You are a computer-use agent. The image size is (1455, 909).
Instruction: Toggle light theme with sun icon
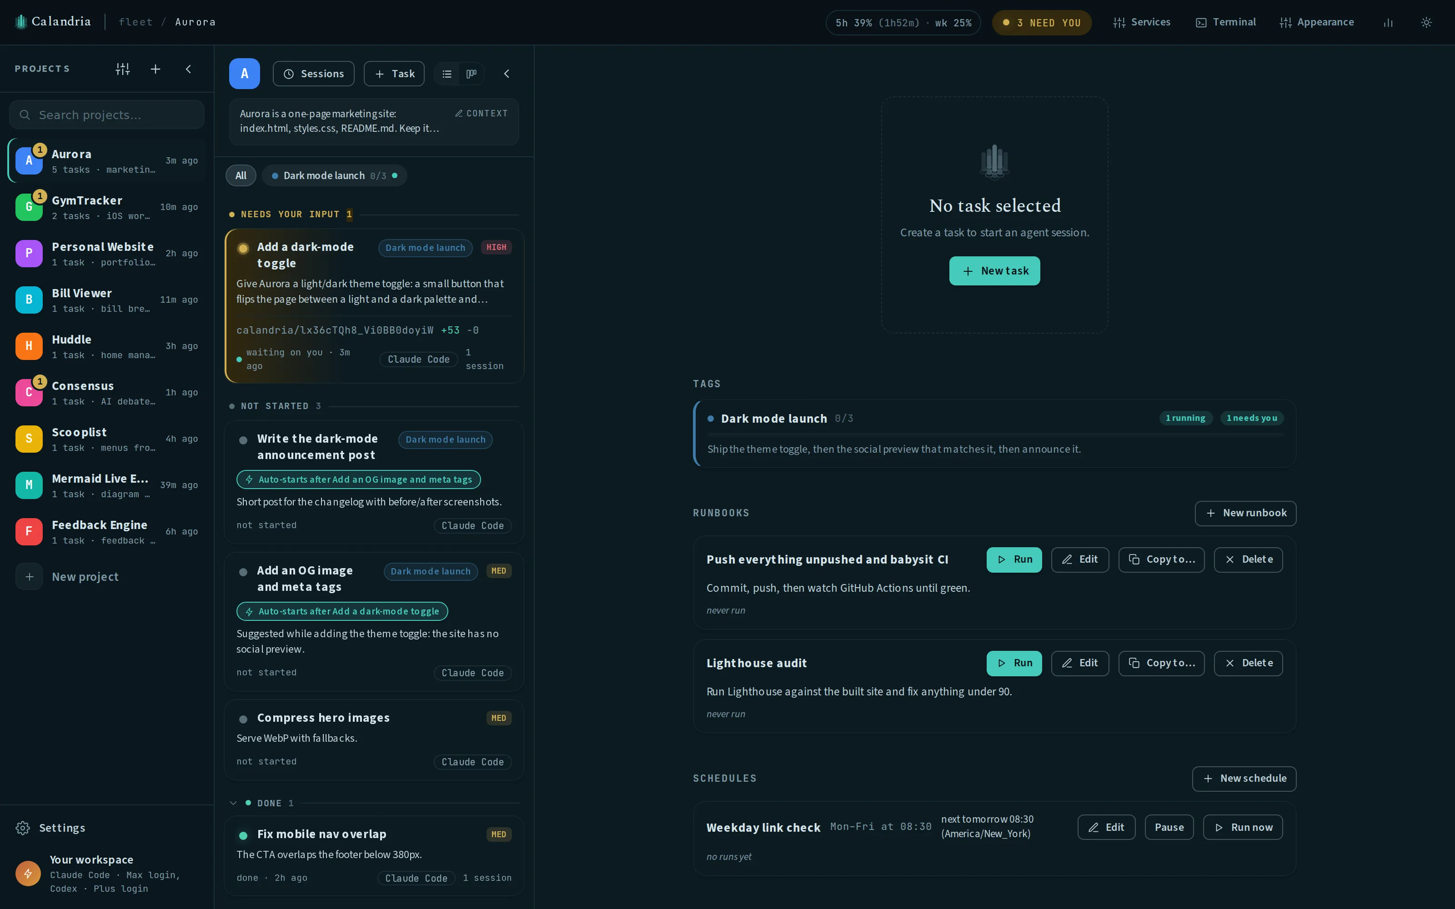tap(1426, 22)
